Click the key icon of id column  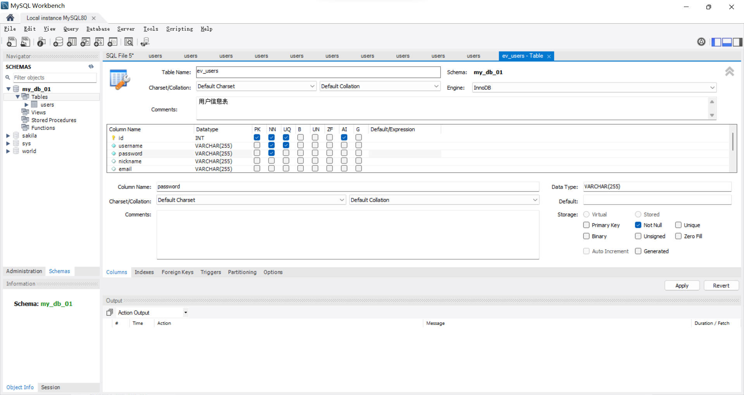point(114,138)
